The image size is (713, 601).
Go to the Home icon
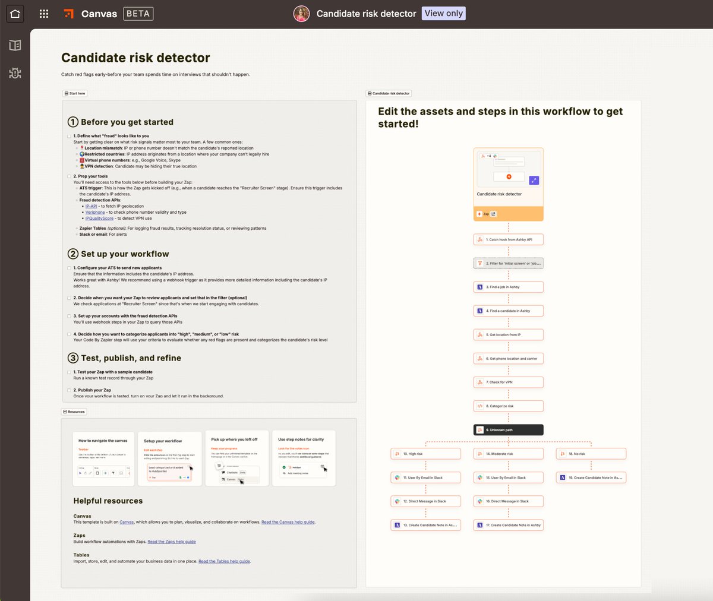(15, 14)
